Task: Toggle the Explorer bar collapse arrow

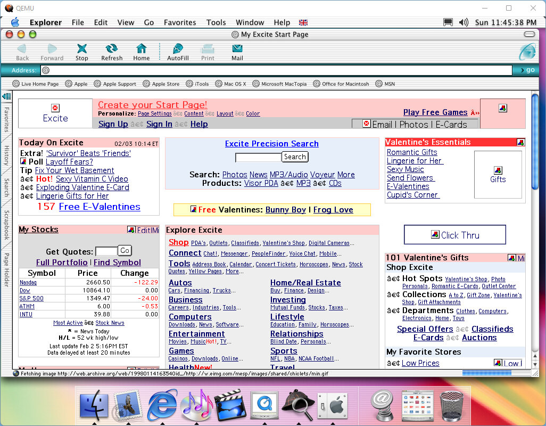Action: tap(6, 96)
